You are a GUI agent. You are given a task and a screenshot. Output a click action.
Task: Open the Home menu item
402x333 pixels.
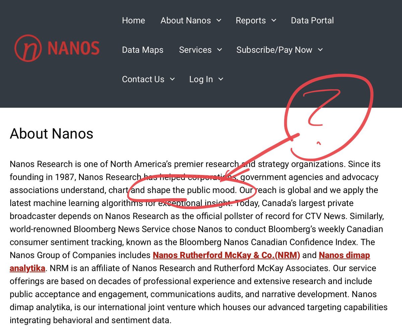(x=133, y=20)
